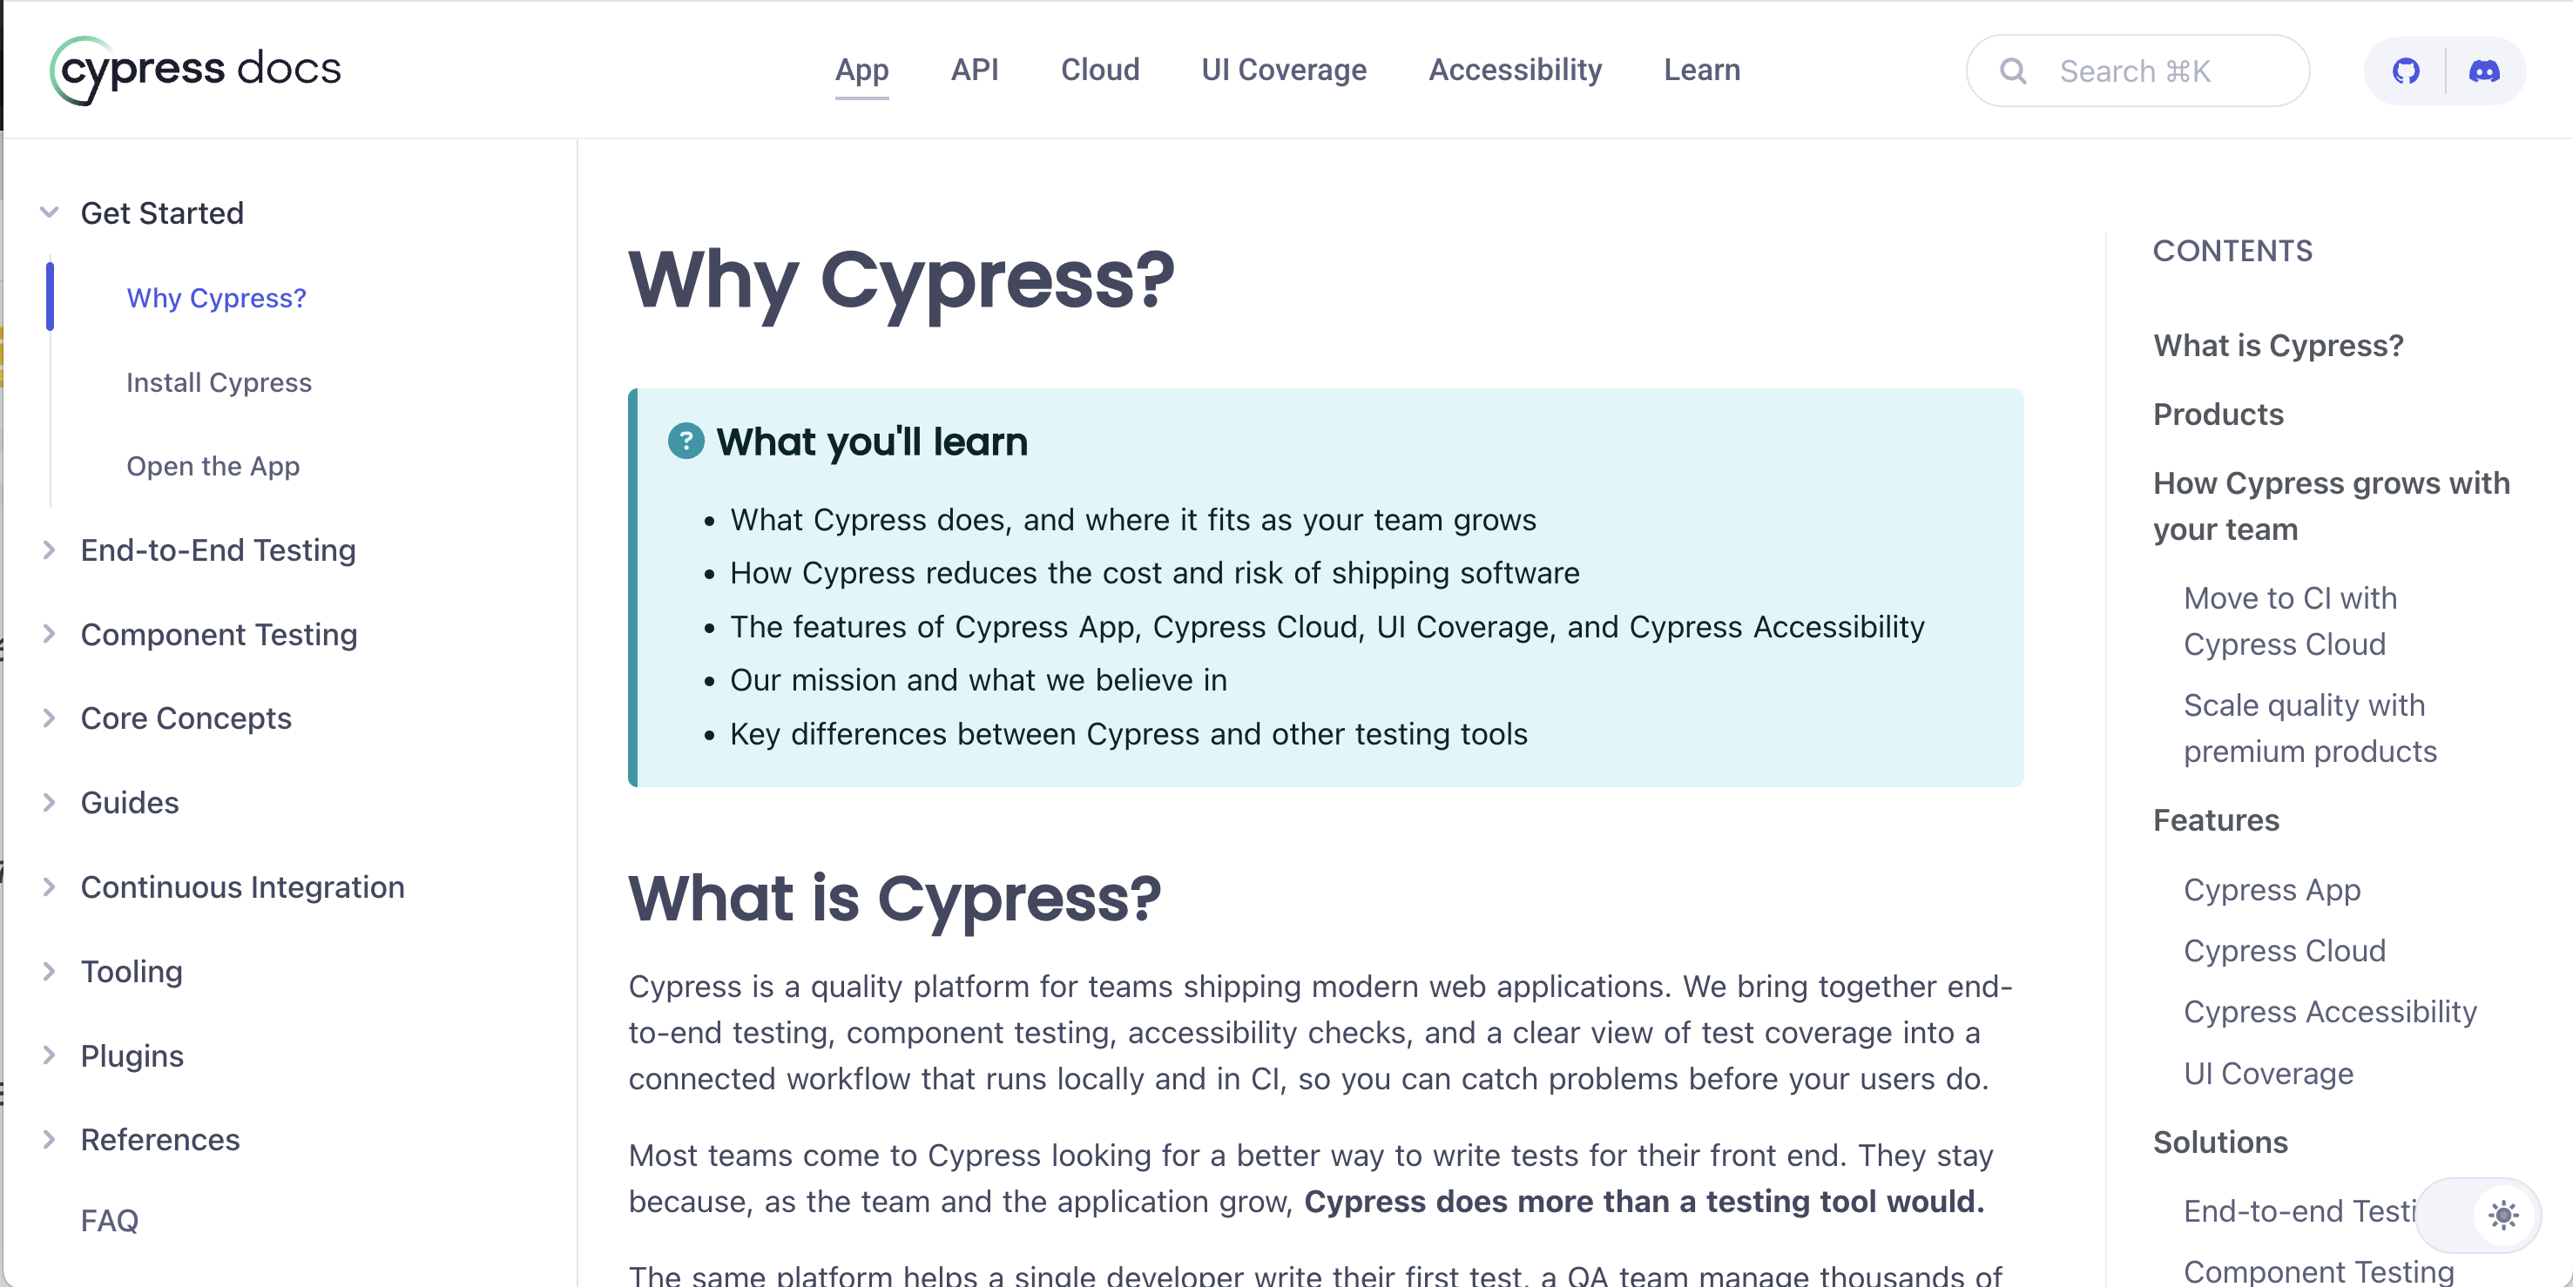Open References sidebar label

point(159,1139)
